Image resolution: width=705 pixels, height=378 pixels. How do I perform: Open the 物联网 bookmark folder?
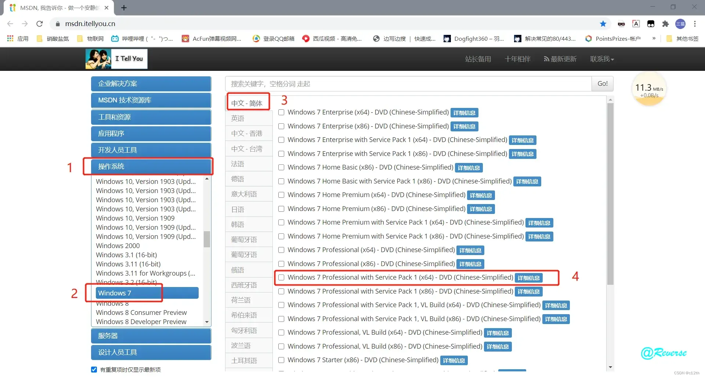pyautogui.click(x=90, y=39)
